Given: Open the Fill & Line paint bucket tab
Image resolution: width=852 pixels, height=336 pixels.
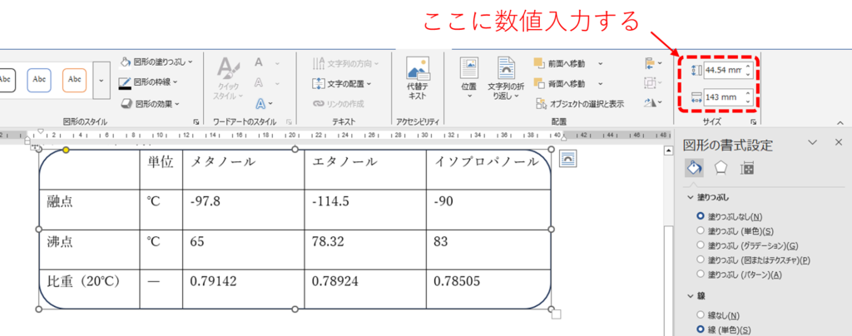Looking at the screenshot, I should pyautogui.click(x=693, y=168).
